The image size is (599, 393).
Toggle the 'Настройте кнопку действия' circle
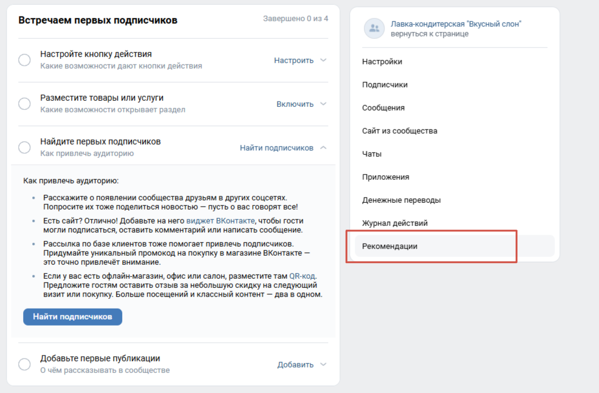(24, 60)
